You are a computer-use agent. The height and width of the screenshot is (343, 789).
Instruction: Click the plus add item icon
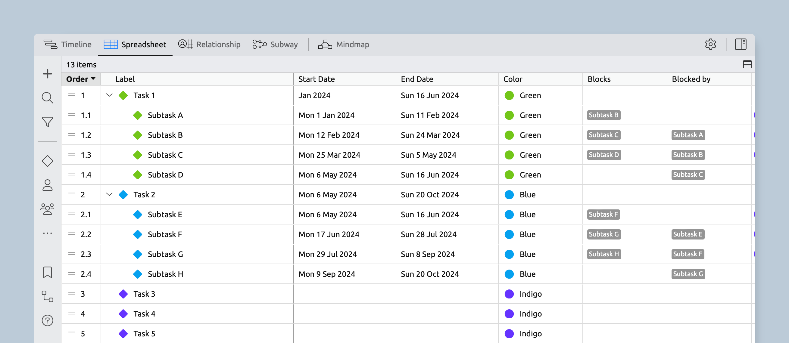(48, 74)
